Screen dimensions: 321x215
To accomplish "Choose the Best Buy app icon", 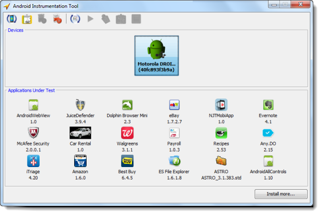I will 127,161.
